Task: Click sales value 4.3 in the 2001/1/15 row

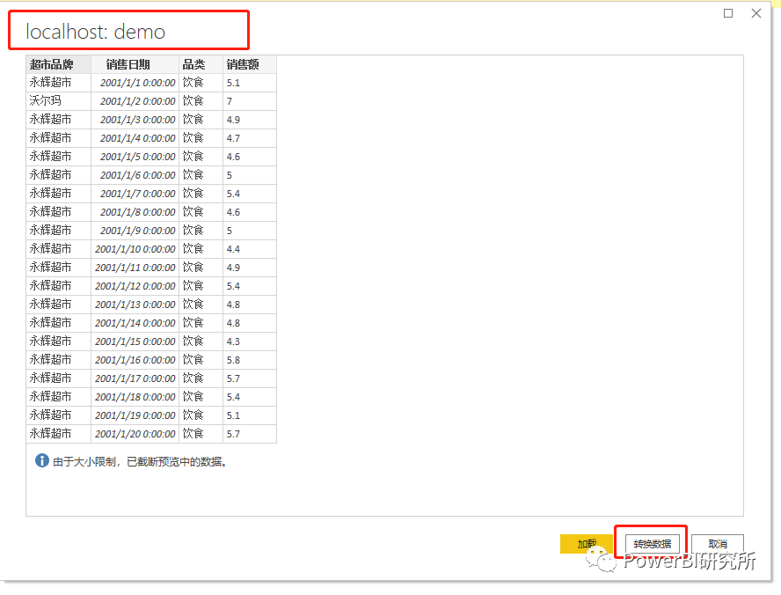Action: [250, 341]
